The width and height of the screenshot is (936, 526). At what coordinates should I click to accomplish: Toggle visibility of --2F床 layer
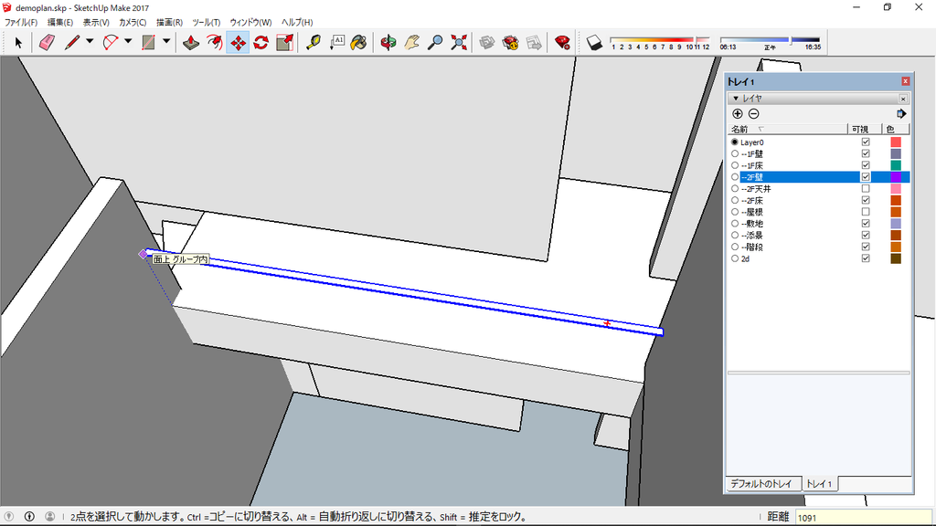pyautogui.click(x=866, y=200)
